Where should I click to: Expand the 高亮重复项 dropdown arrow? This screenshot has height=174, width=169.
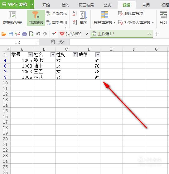point(115,23)
